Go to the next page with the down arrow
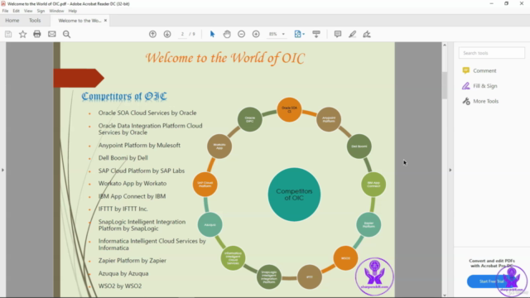This screenshot has width=530, height=298. 167,34
